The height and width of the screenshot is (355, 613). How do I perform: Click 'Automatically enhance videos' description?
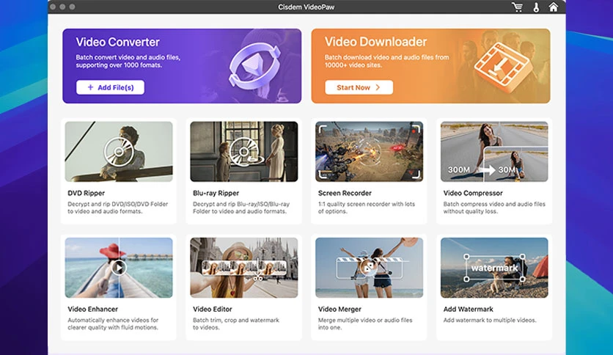(x=113, y=323)
